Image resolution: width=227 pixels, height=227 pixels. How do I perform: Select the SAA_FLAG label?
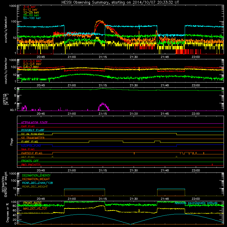click(x=28, y=149)
